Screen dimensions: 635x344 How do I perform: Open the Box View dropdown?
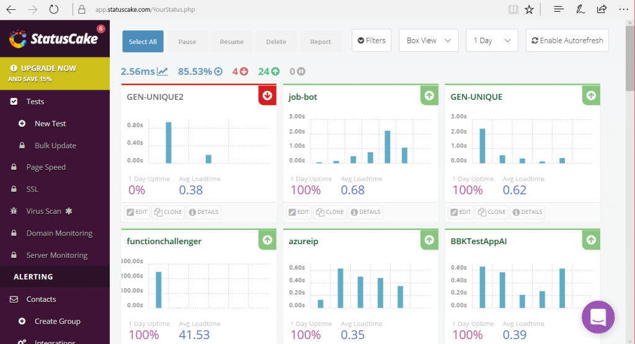[429, 40]
